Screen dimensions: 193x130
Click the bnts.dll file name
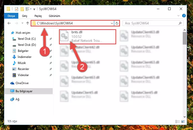click(x=77, y=32)
